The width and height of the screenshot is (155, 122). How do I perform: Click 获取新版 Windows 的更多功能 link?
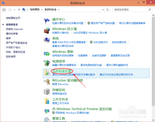[72, 113]
